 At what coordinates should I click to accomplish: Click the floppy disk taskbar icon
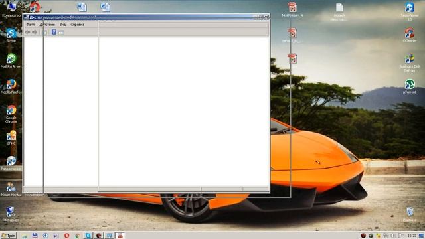[35, 236]
